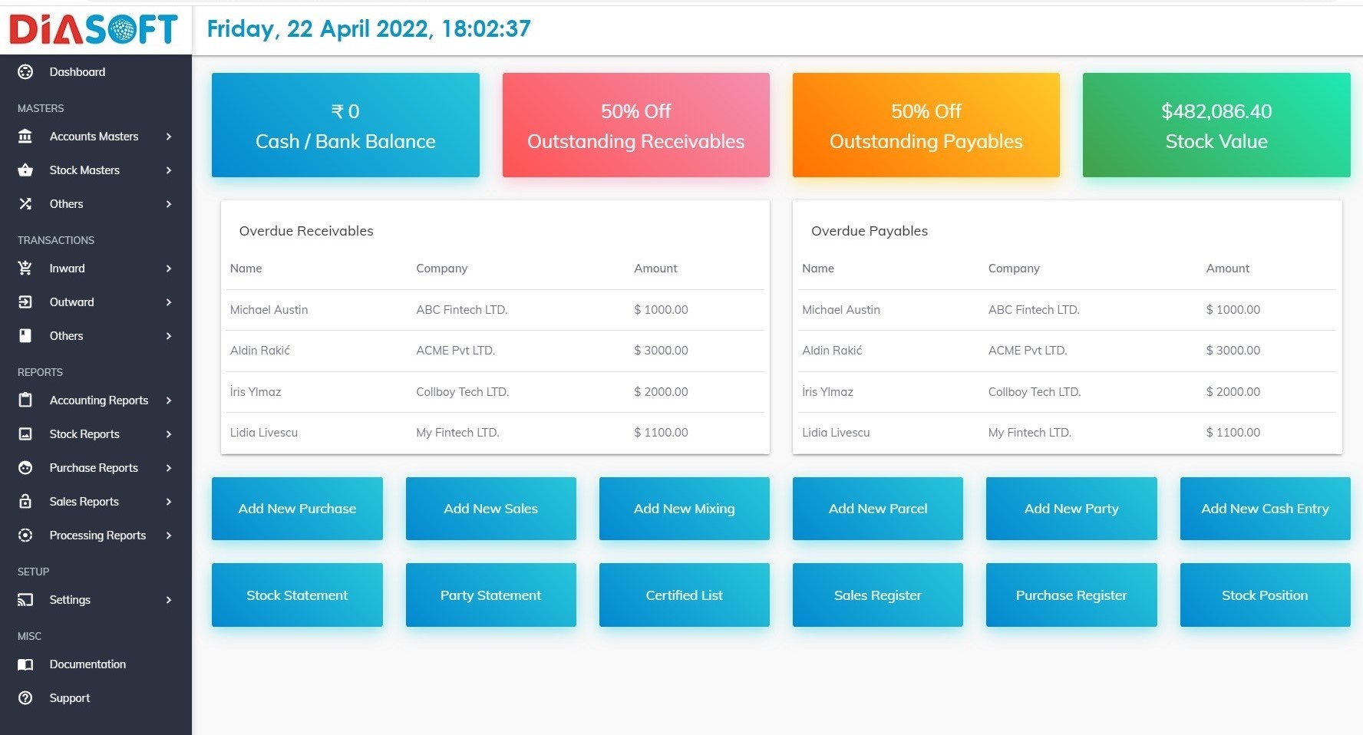Expand the Settings submenu chevron
The height and width of the screenshot is (735, 1363).
coord(169,600)
